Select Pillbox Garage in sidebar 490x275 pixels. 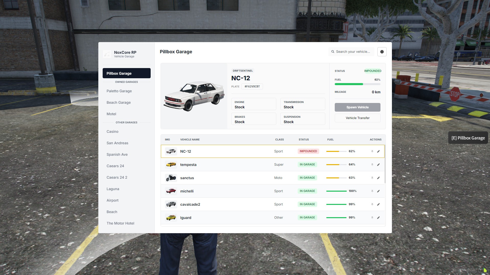127,73
